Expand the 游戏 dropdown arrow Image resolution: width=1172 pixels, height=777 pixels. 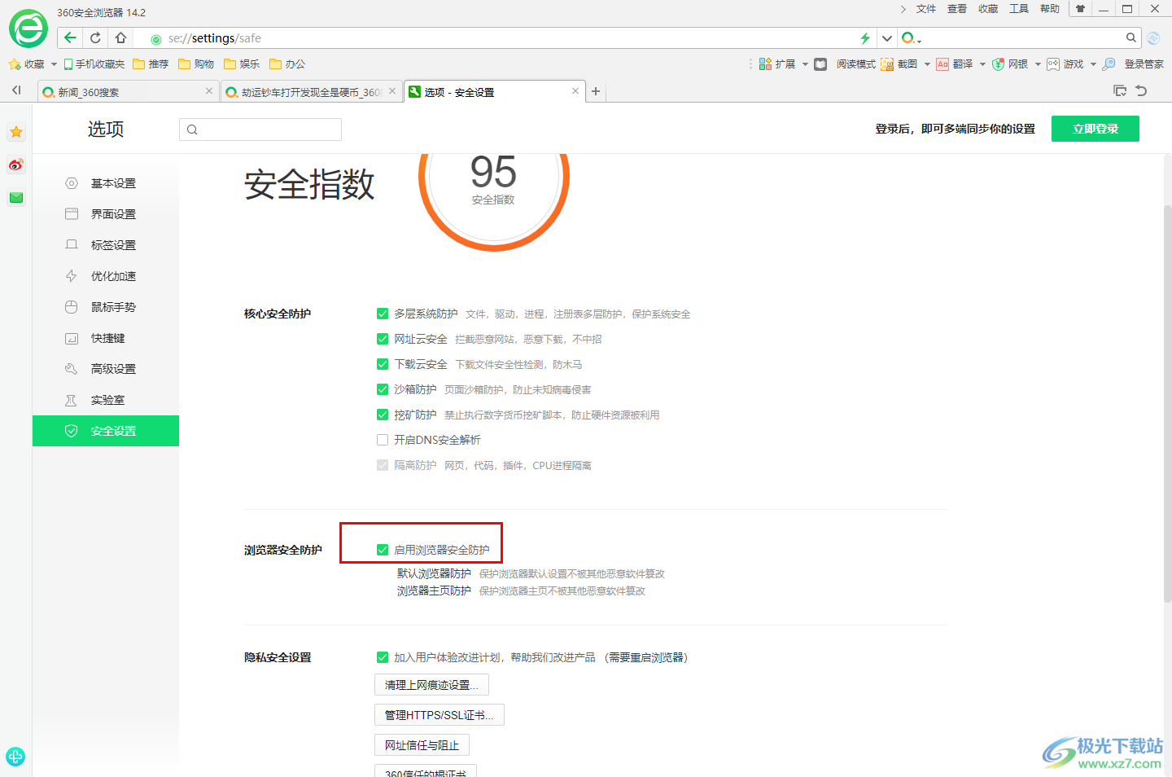(x=1093, y=64)
